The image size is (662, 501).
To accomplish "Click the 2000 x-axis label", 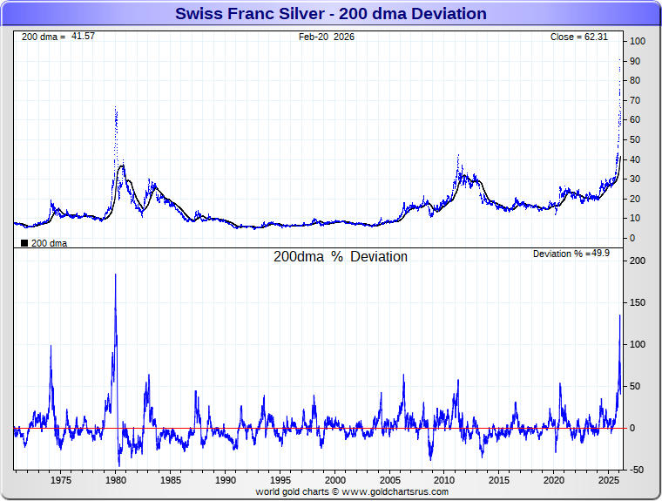I will [x=335, y=480].
